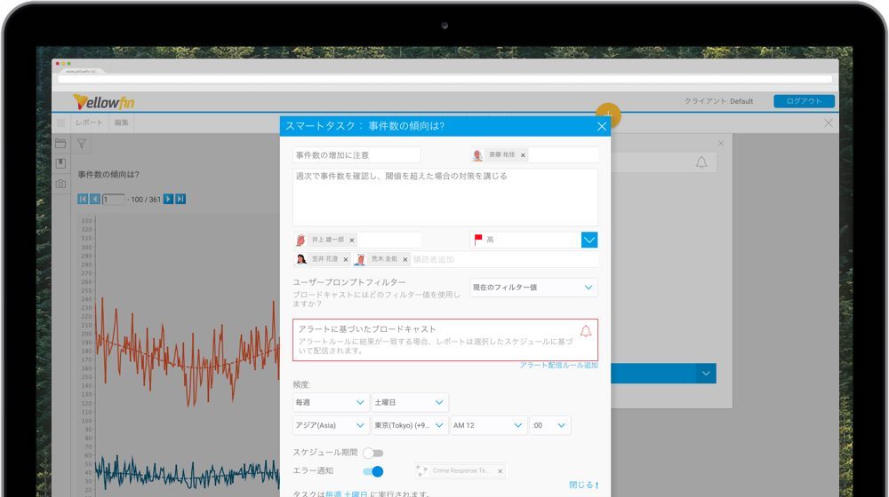This screenshot has width=889, height=497.
Task: Remove 井上 assignee with the x
Action: pyautogui.click(x=351, y=240)
